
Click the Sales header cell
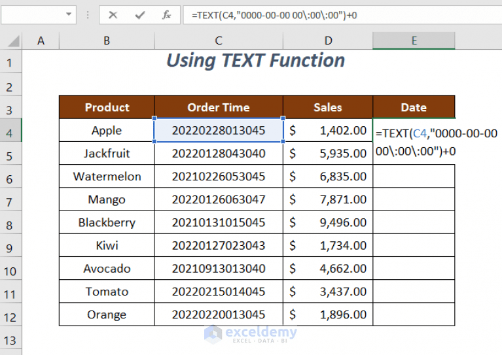pos(328,107)
